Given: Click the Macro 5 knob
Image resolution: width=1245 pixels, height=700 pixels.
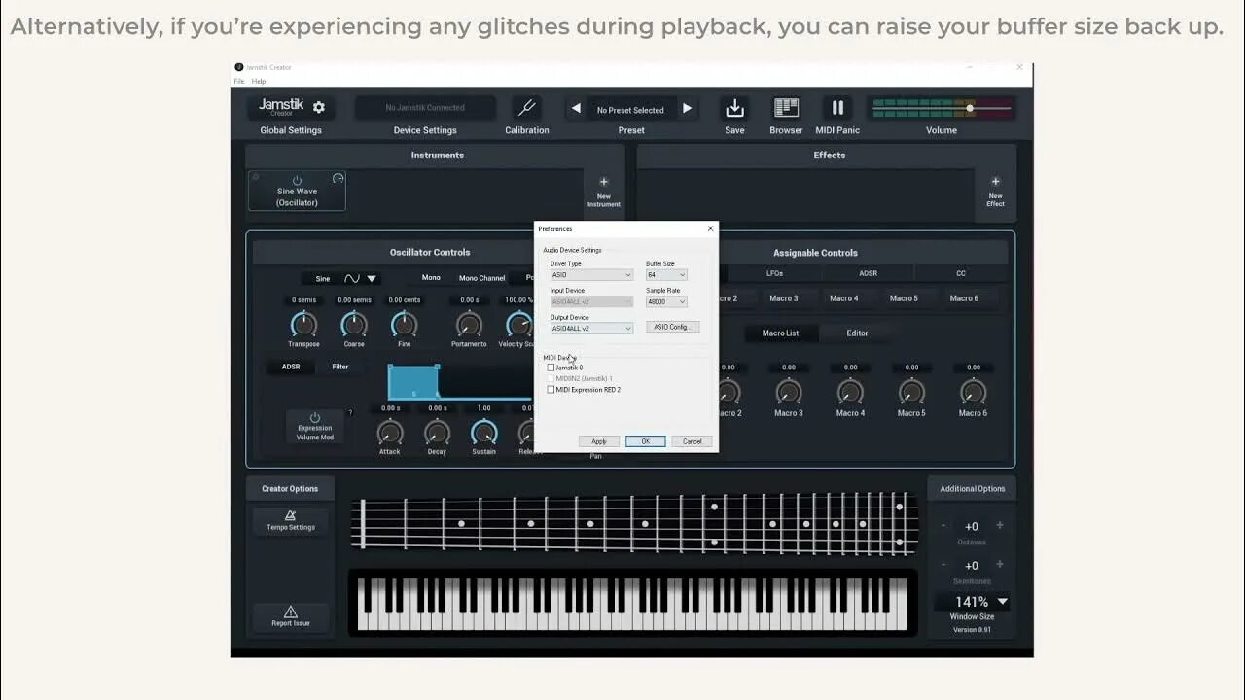Looking at the screenshot, I should point(911,392).
